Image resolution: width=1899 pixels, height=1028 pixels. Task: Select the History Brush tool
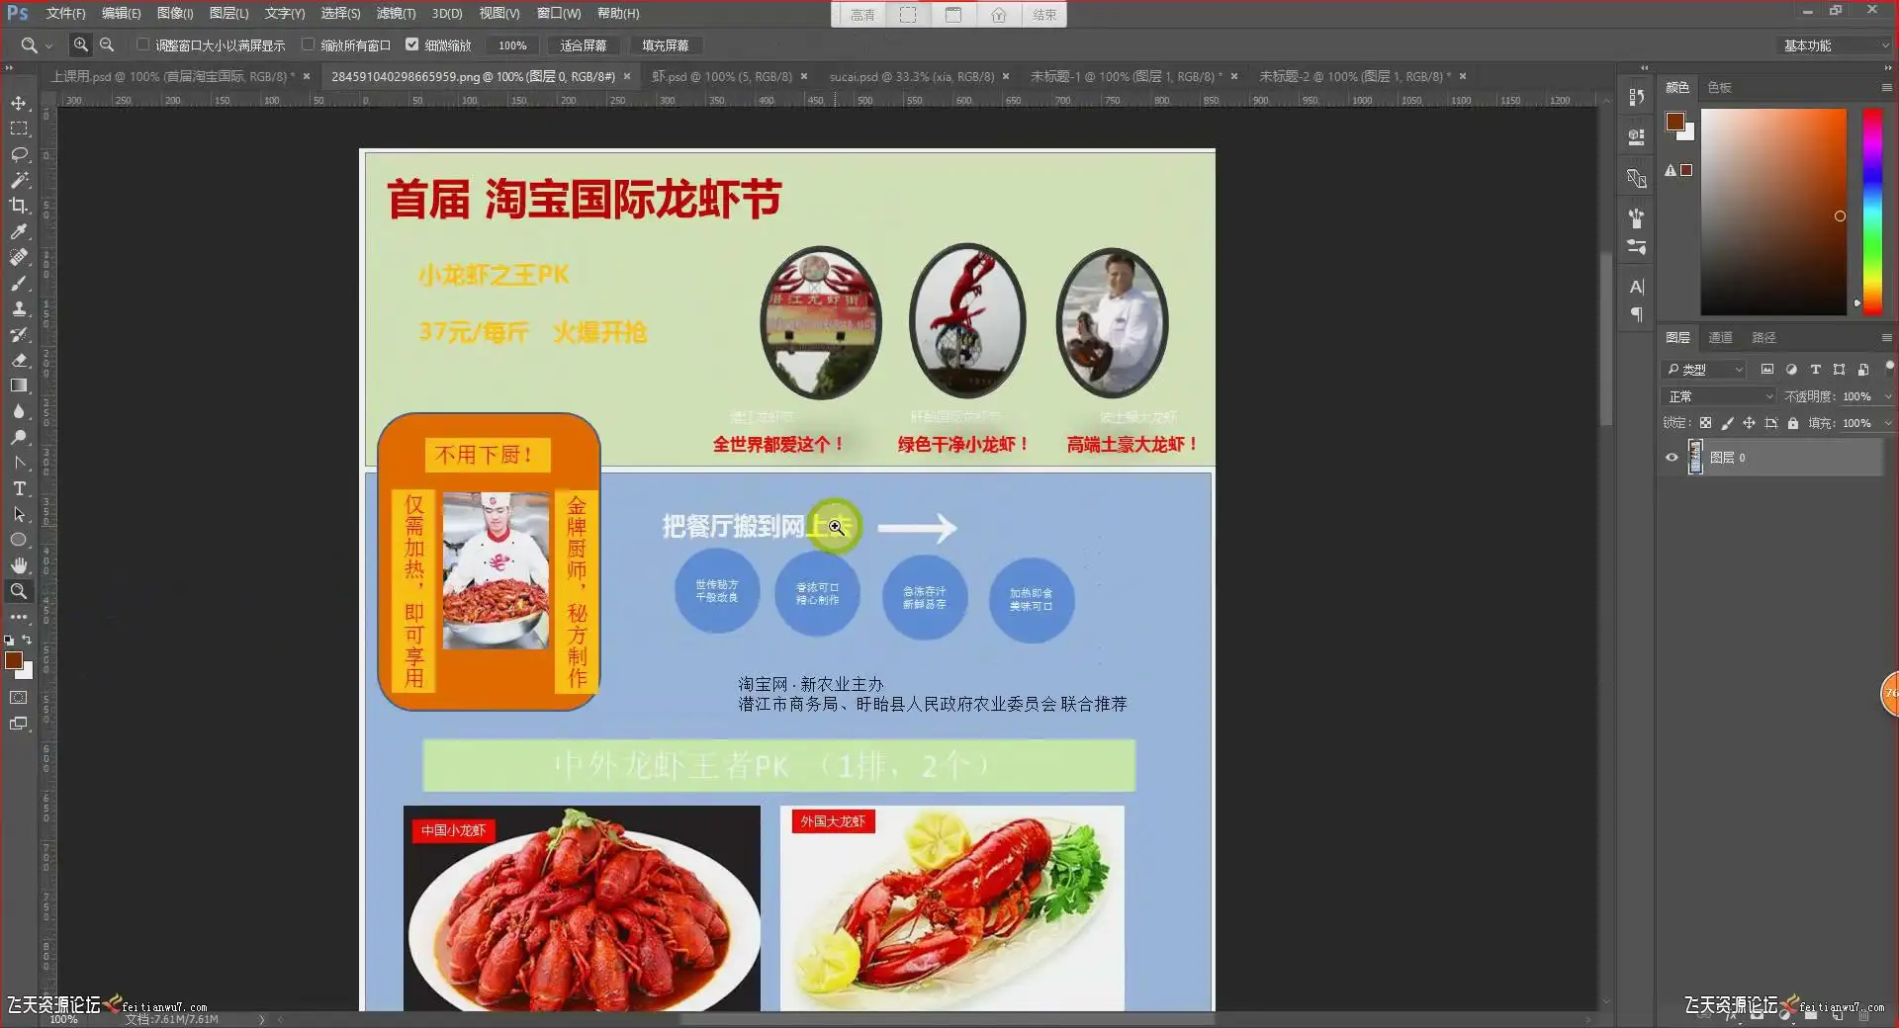tap(19, 335)
